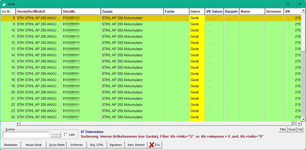Select the row with Int.Nr 16
Screen dimensions: 306x150
151,68
